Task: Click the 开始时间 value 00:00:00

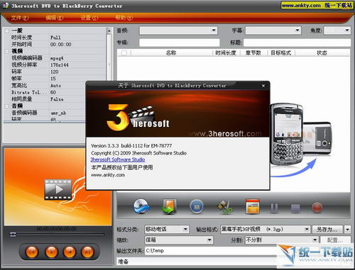Action: point(60,45)
